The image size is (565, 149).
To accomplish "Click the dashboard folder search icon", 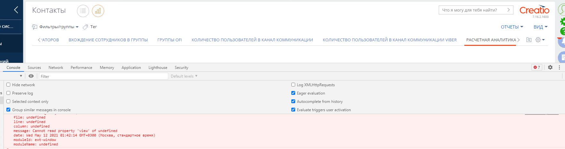I will [x=529, y=40].
